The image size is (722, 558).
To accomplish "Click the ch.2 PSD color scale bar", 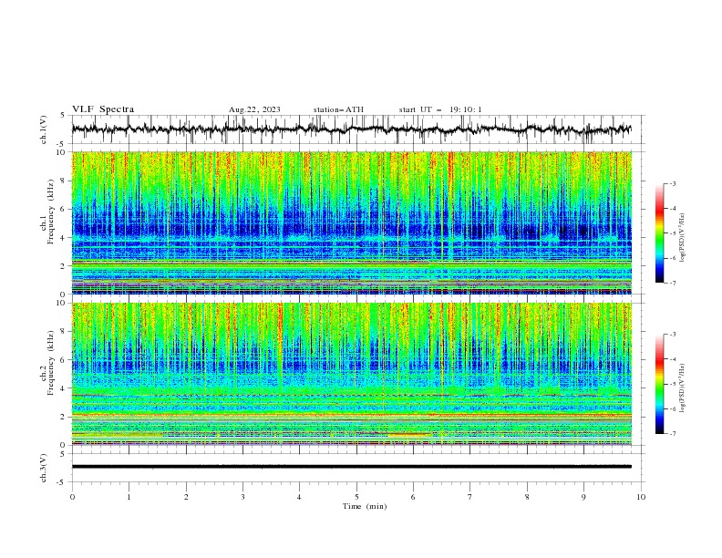I will [659, 384].
